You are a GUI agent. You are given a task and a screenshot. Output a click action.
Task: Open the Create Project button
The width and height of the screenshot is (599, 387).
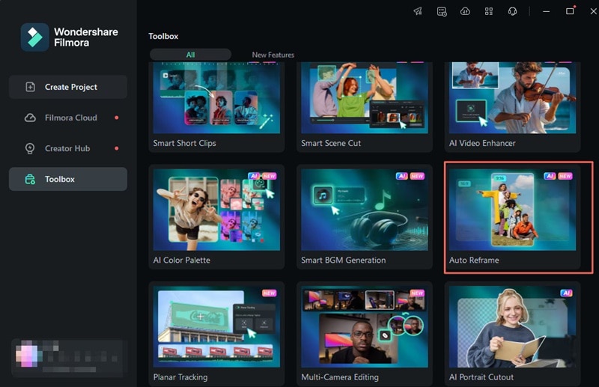click(x=68, y=87)
